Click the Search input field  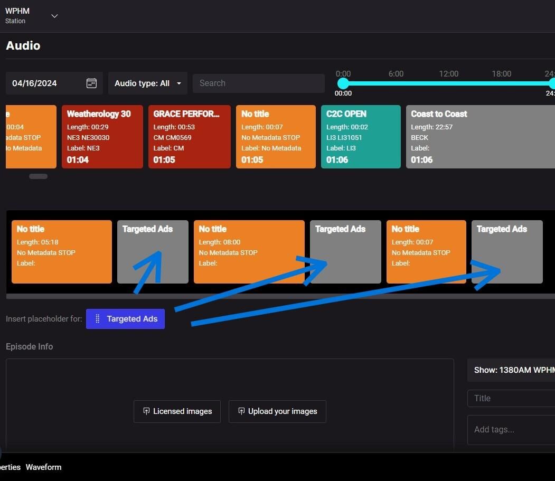[x=258, y=83]
